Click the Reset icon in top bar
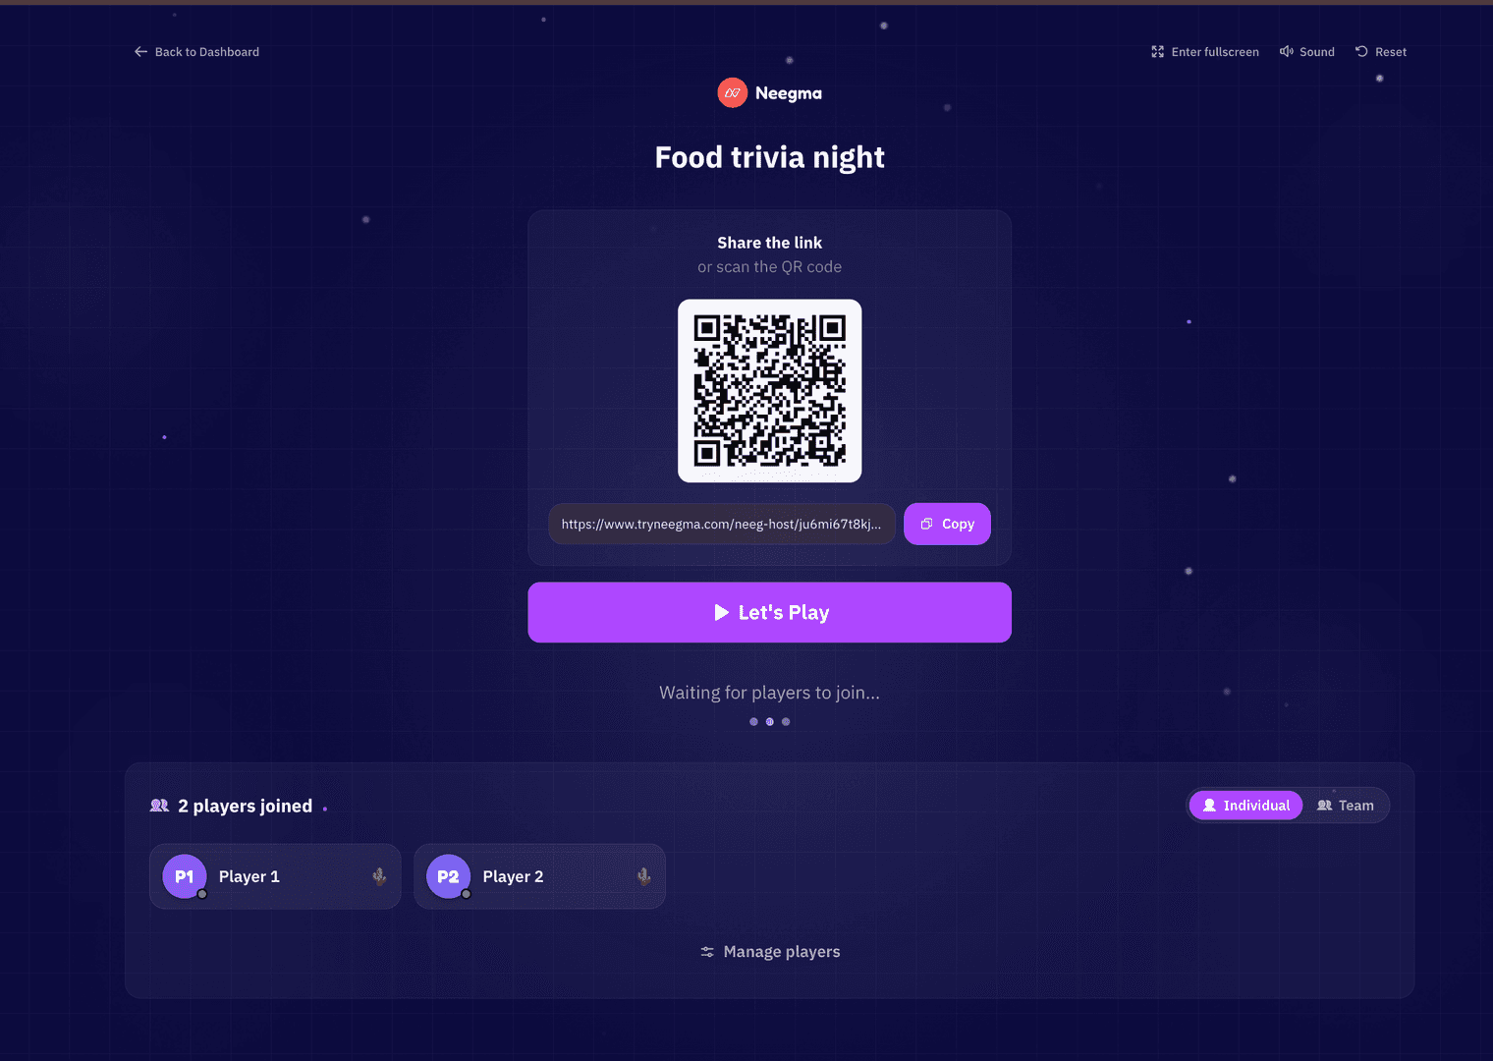 1361,51
